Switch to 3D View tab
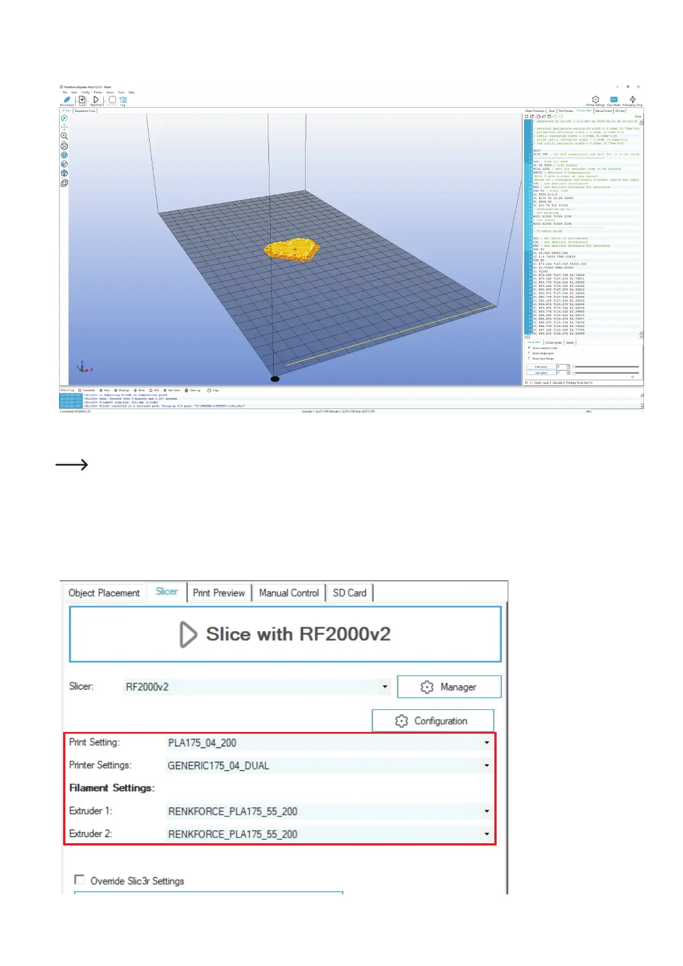This screenshot has width=683, height=966. click(66, 111)
